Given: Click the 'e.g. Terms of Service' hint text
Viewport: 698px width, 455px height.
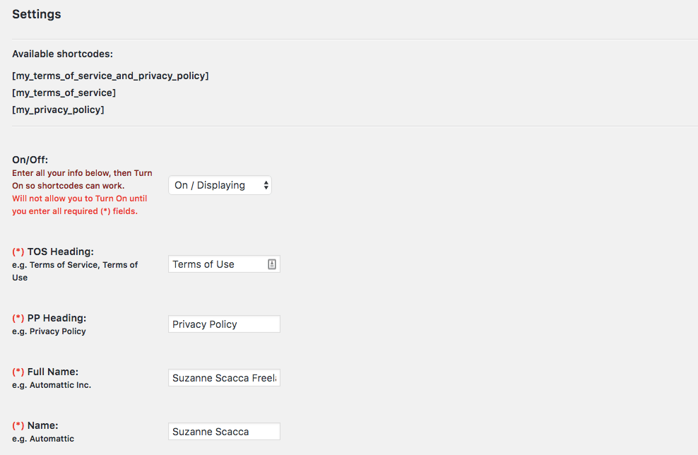Looking at the screenshot, I should 75,271.
